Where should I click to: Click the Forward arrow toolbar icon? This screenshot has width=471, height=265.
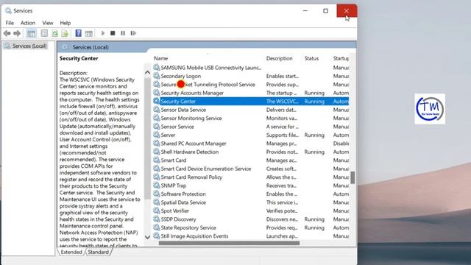pyautogui.click(x=17, y=33)
